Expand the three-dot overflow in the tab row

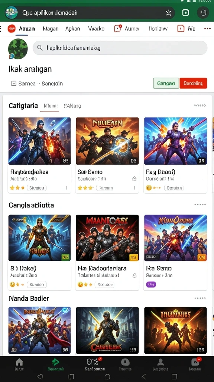207,28
